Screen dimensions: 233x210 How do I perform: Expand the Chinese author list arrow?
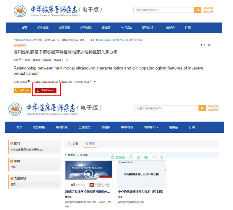pyautogui.click(x=67, y=60)
